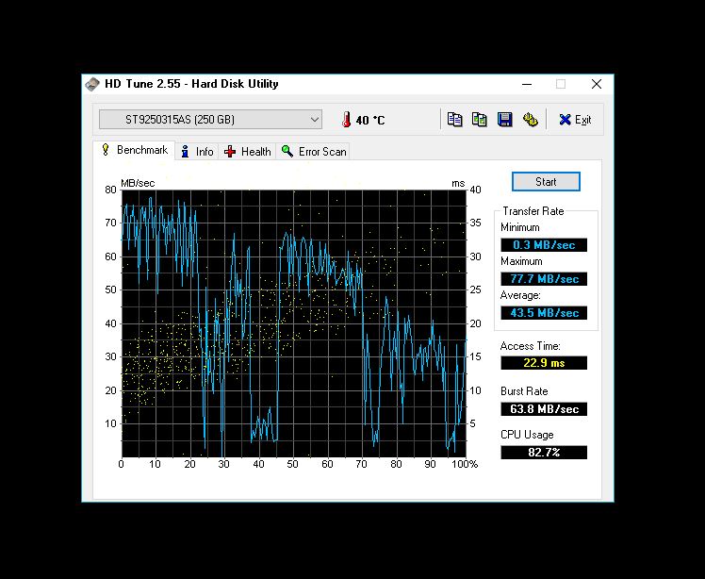Click the HD Tune title bar app icon
Image resolution: width=705 pixels, height=579 pixels.
pyautogui.click(x=92, y=84)
